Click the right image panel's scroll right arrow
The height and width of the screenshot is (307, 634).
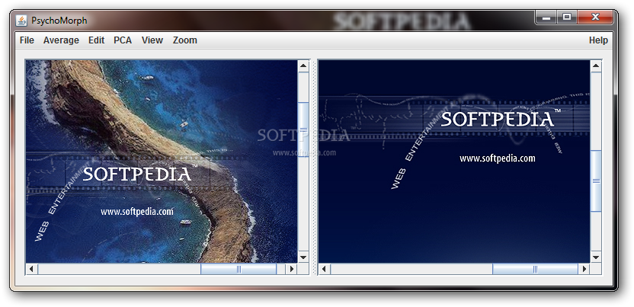tap(584, 269)
